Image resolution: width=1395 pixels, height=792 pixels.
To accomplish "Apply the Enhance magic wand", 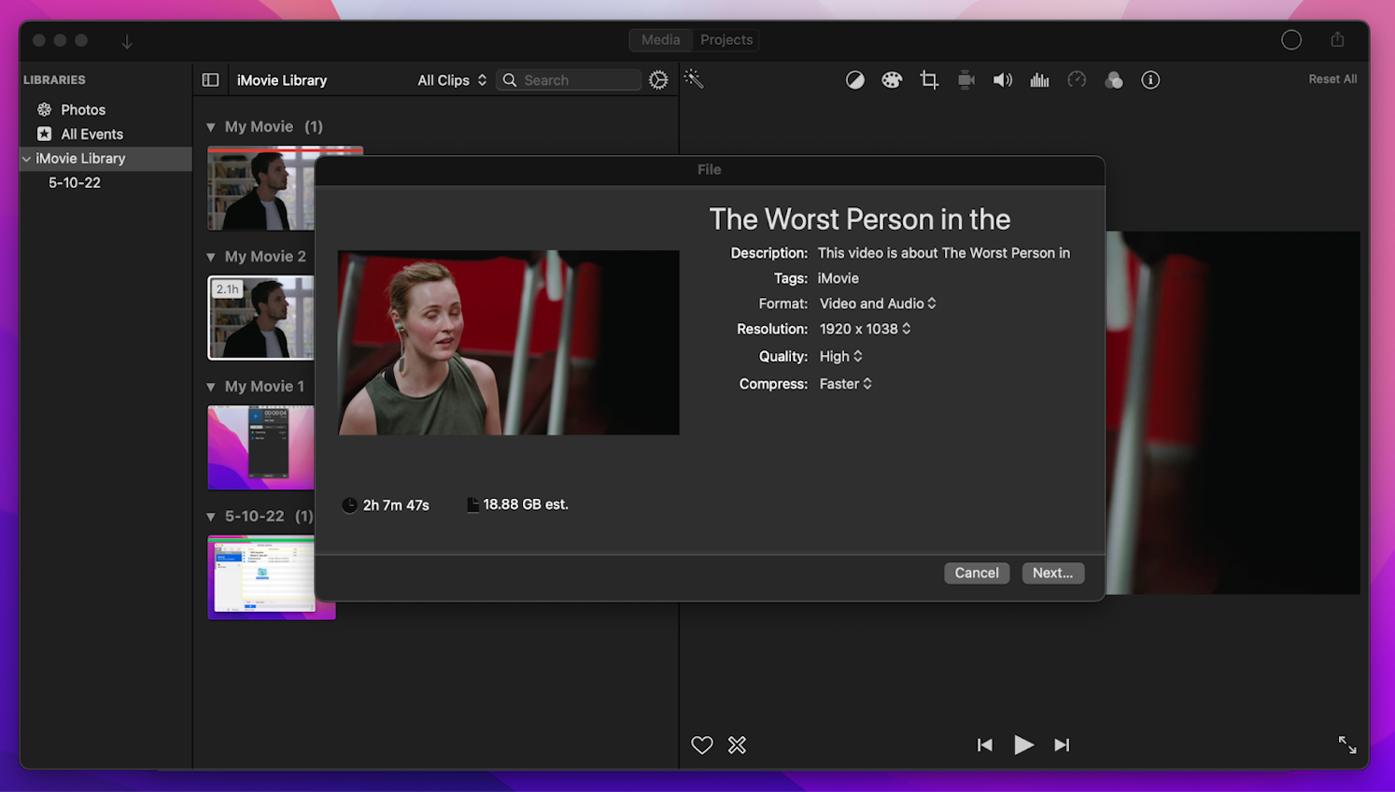I will [693, 79].
